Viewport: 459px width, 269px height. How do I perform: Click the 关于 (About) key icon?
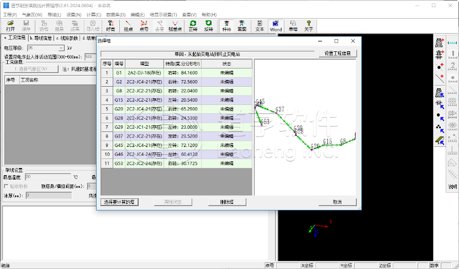pos(309,26)
